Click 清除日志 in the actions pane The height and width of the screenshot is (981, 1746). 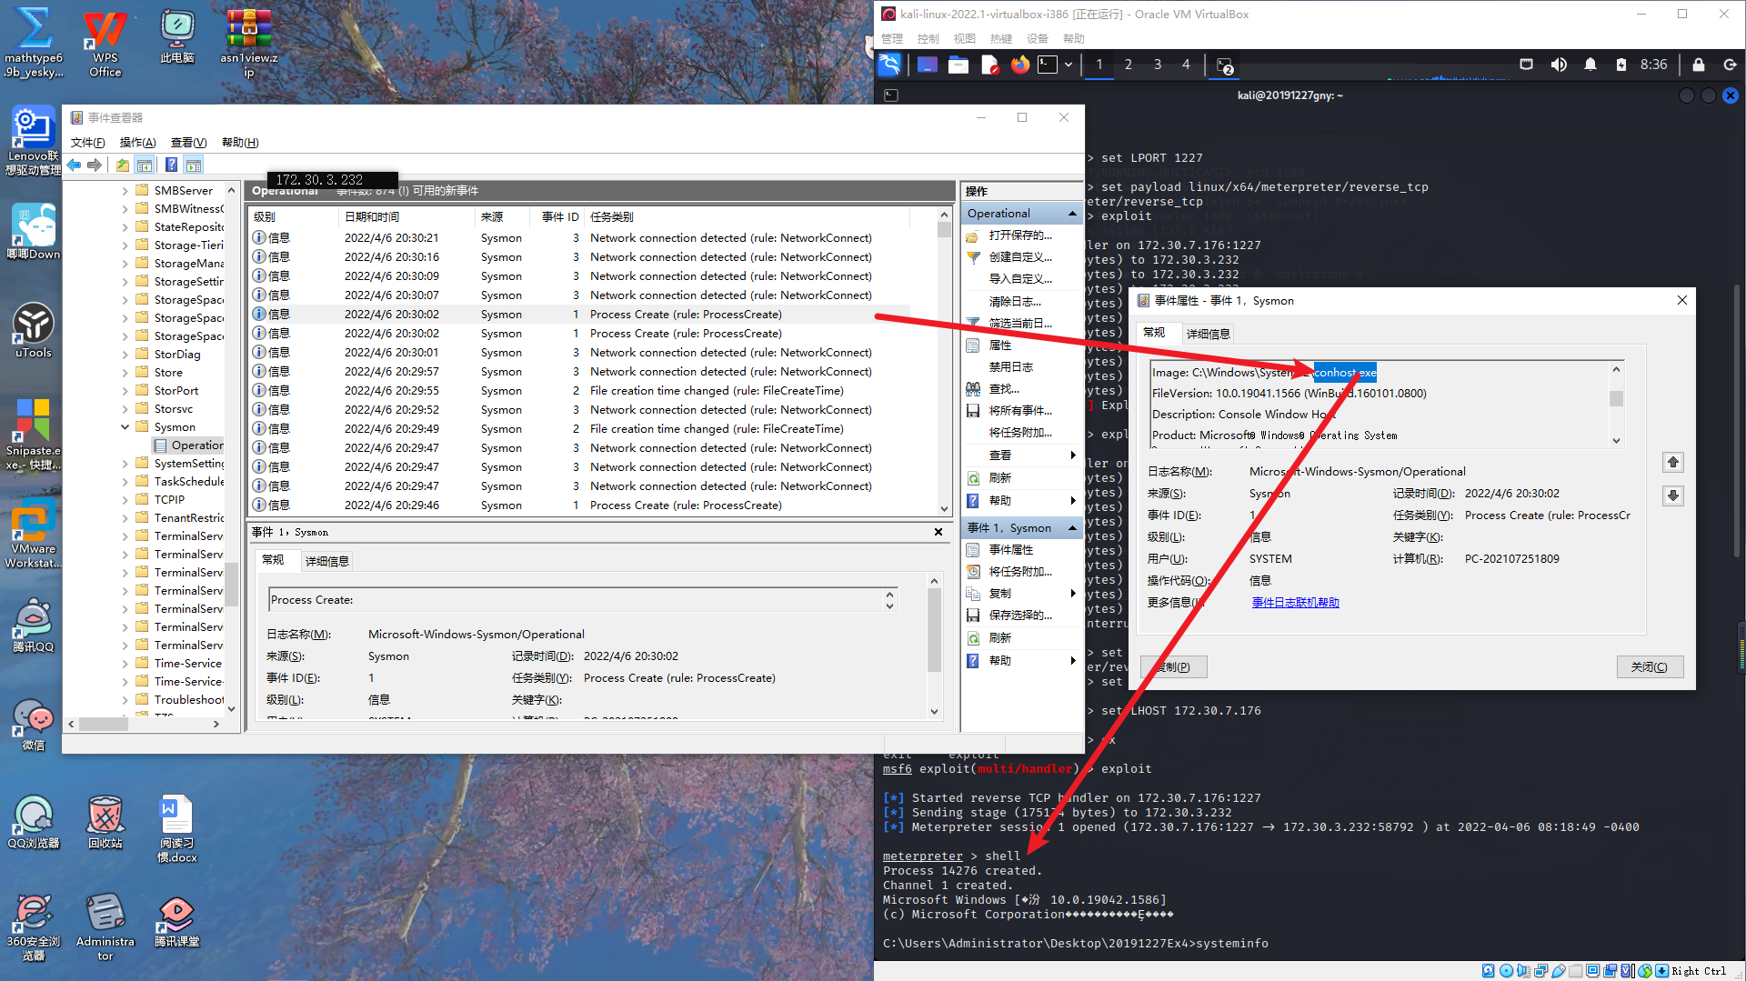1015,302
